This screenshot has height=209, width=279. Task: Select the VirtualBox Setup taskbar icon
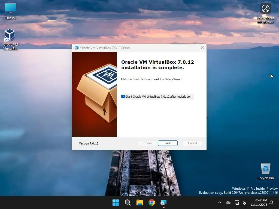(x=163, y=202)
